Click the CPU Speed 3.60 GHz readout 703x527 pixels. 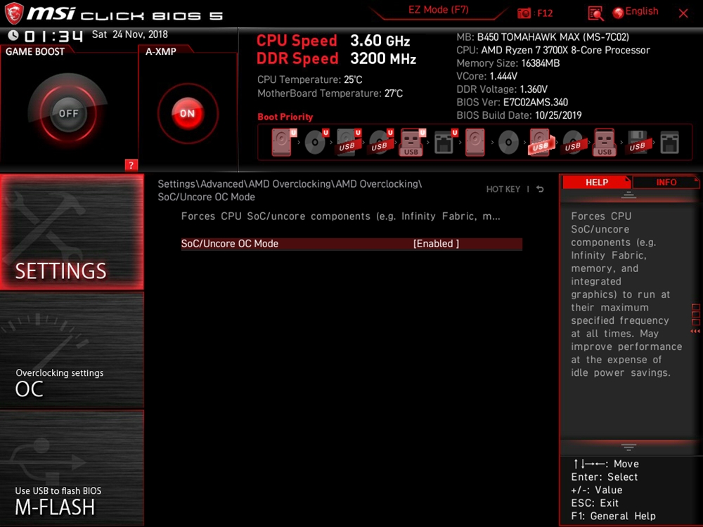[x=333, y=41]
